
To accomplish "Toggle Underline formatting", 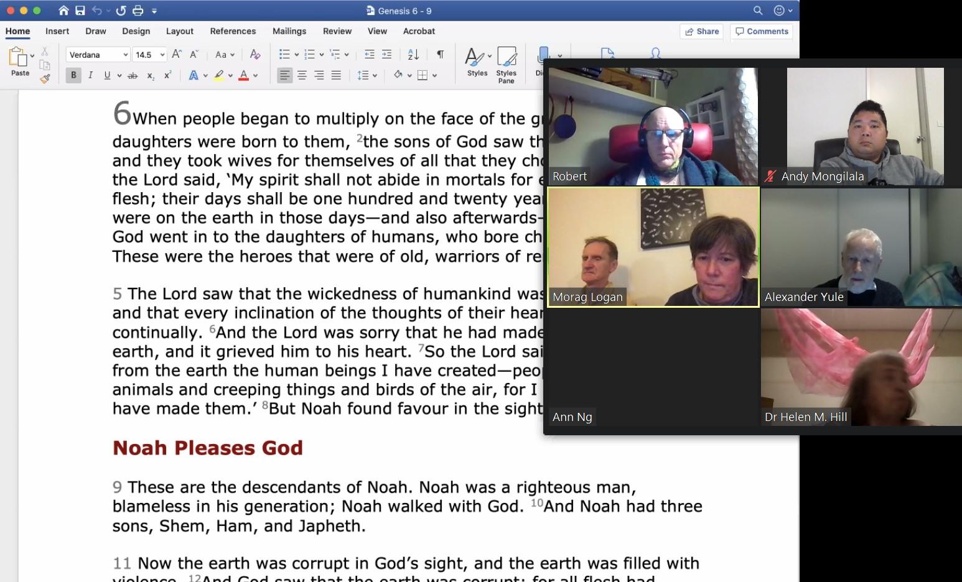I will pyautogui.click(x=107, y=75).
